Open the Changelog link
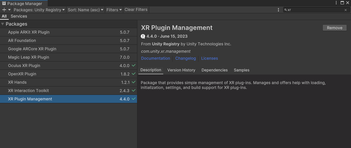The width and height of the screenshot is (351, 148). point(185,58)
